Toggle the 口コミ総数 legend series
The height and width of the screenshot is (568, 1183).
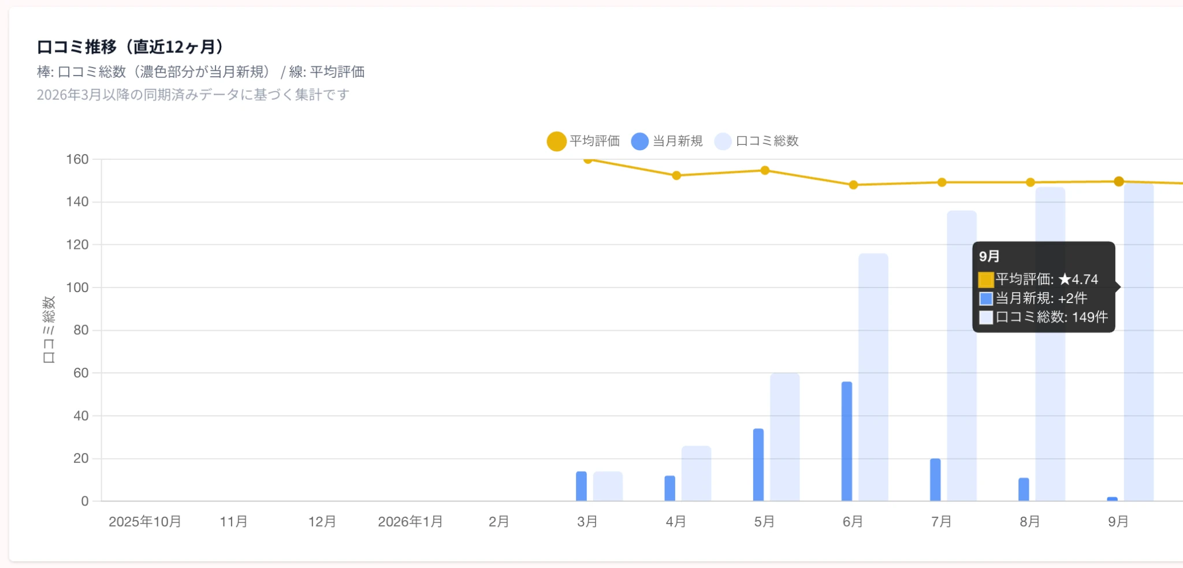(x=757, y=141)
